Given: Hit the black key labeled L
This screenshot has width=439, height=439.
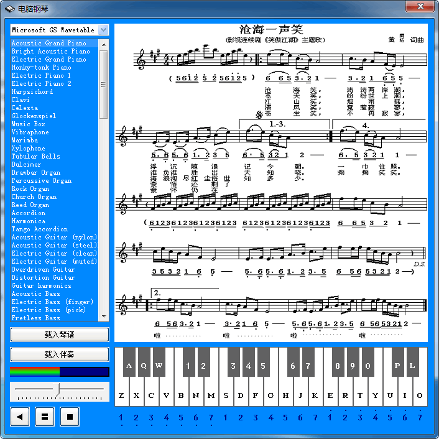Looking at the screenshot, I should [412, 362].
